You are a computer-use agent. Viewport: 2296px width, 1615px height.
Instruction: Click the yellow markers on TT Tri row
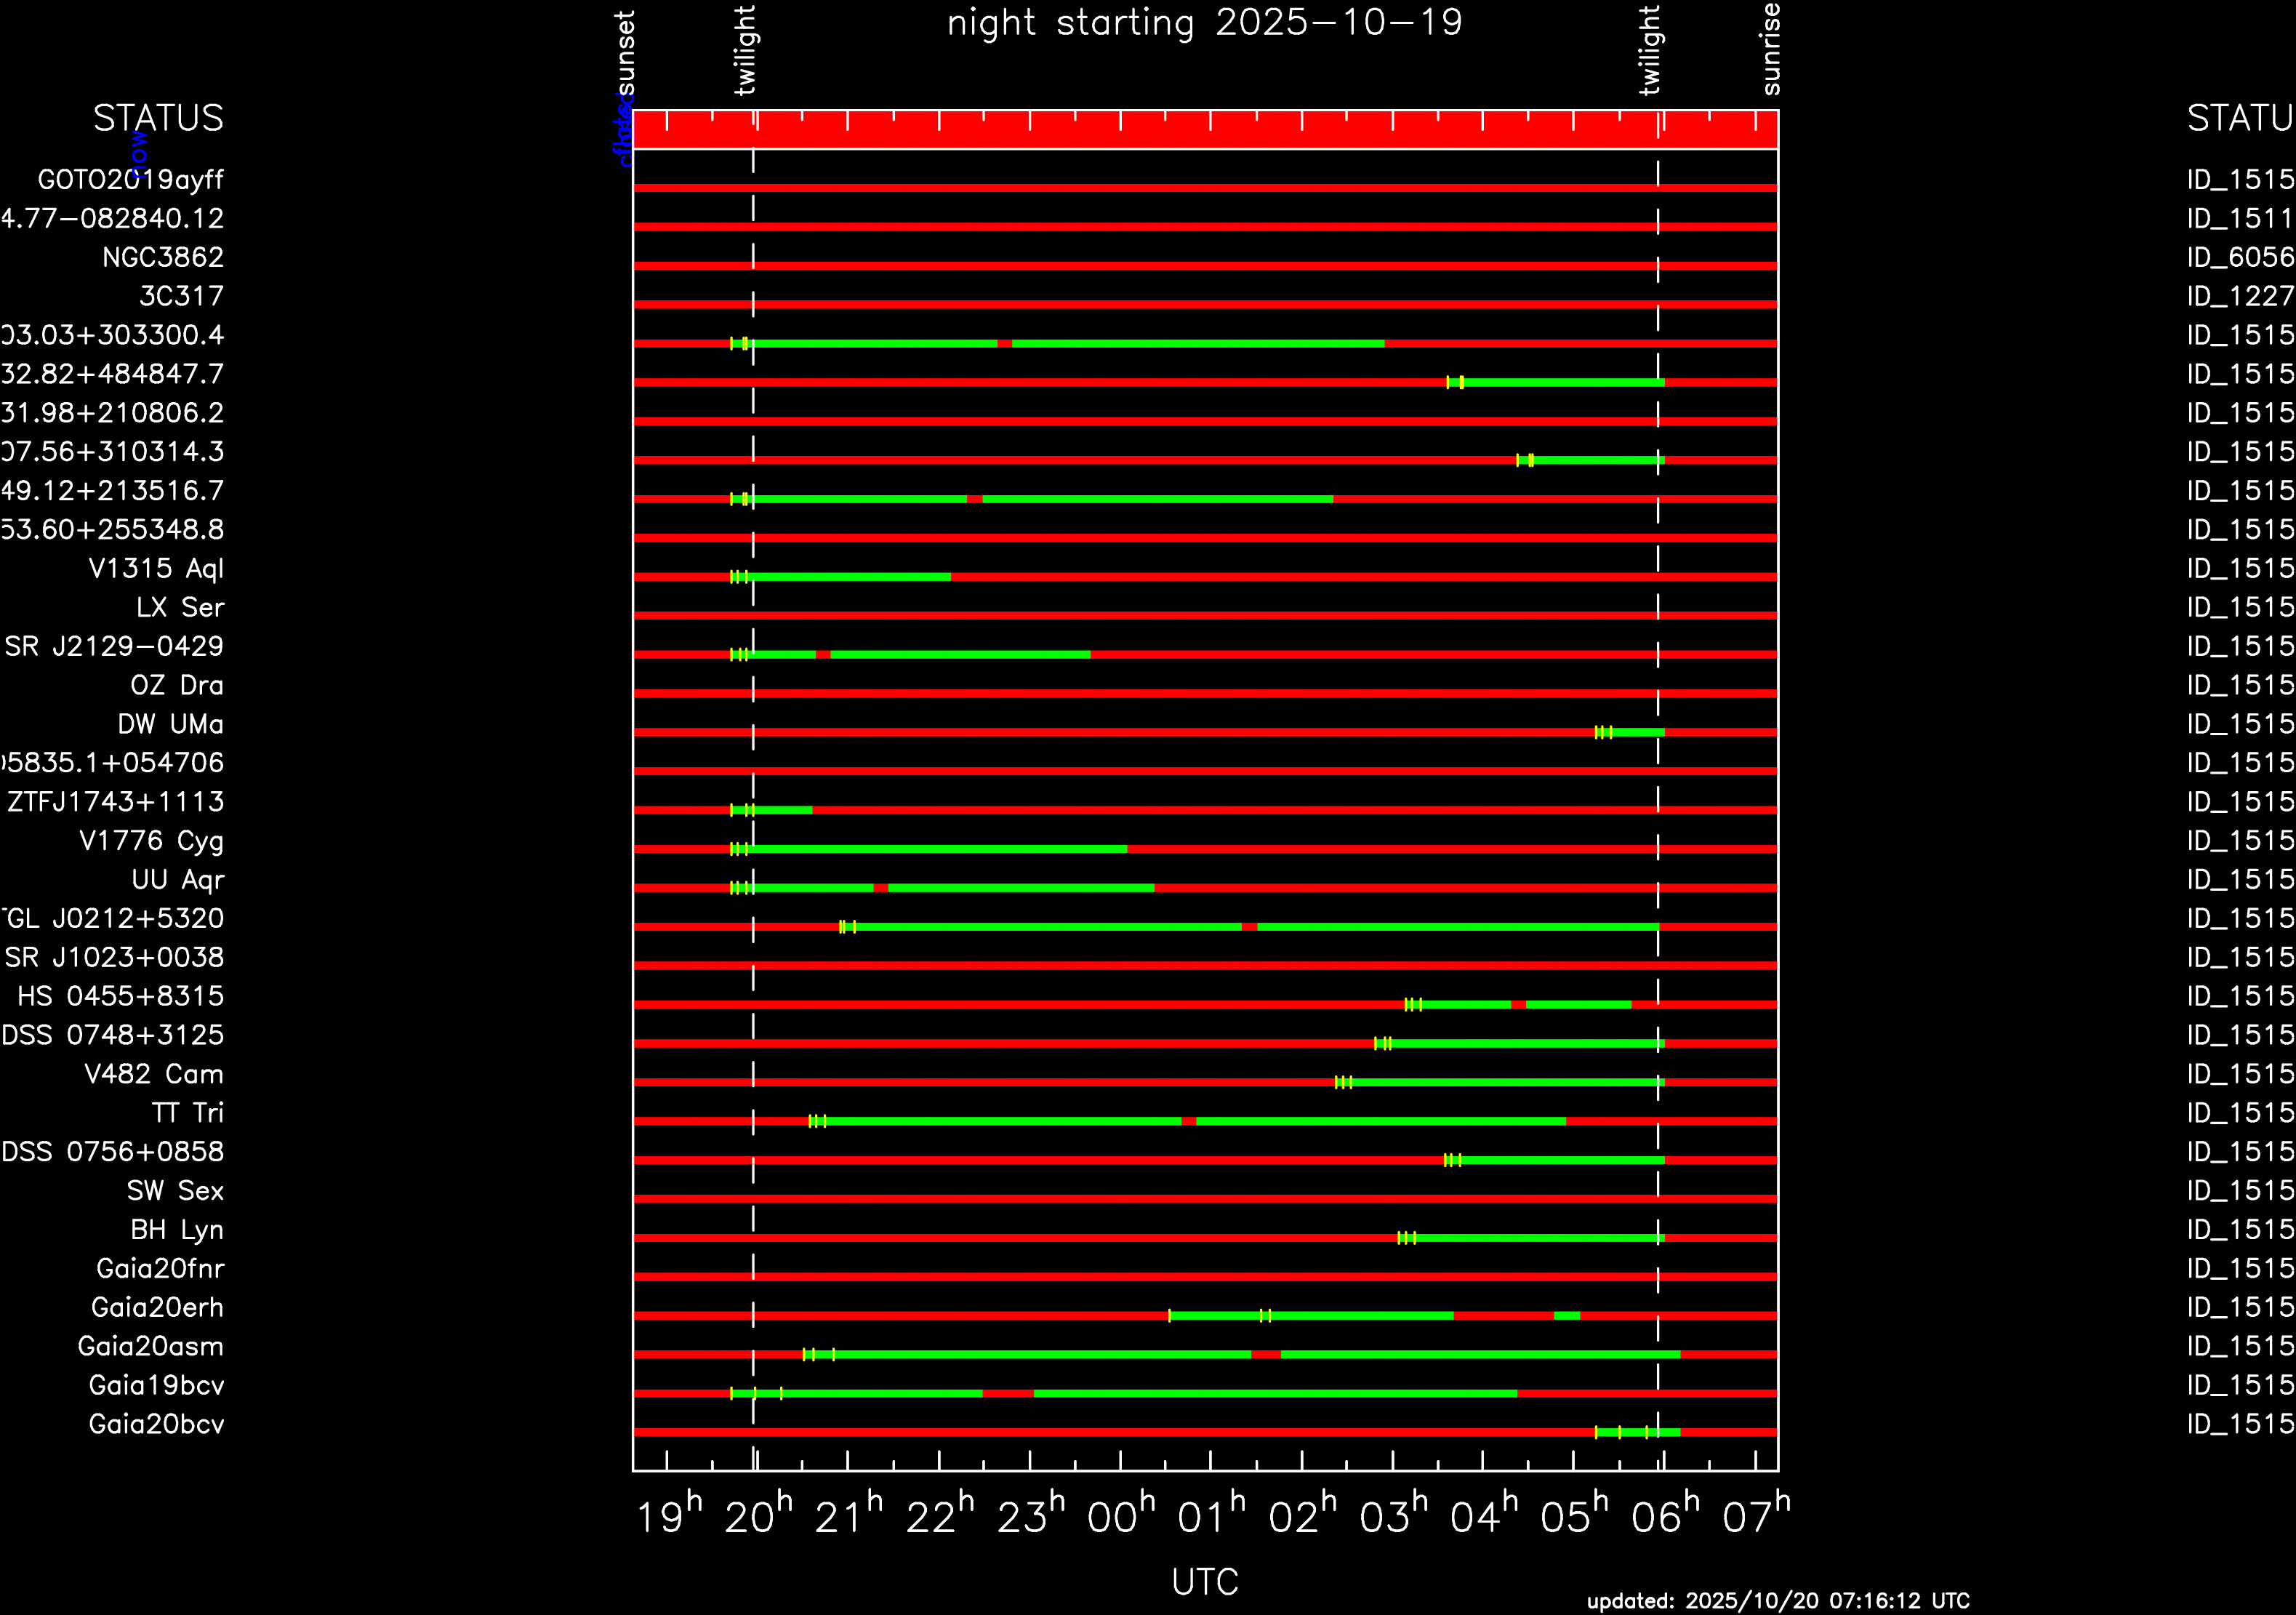click(x=817, y=1121)
